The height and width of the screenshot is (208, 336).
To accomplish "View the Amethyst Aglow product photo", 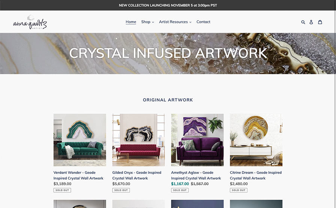I will (197, 140).
